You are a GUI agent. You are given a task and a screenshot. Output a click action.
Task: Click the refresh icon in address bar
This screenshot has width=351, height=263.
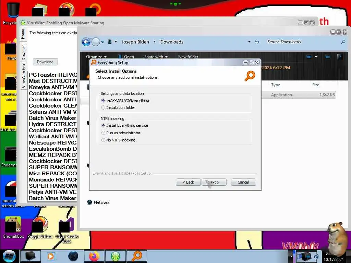257,42
